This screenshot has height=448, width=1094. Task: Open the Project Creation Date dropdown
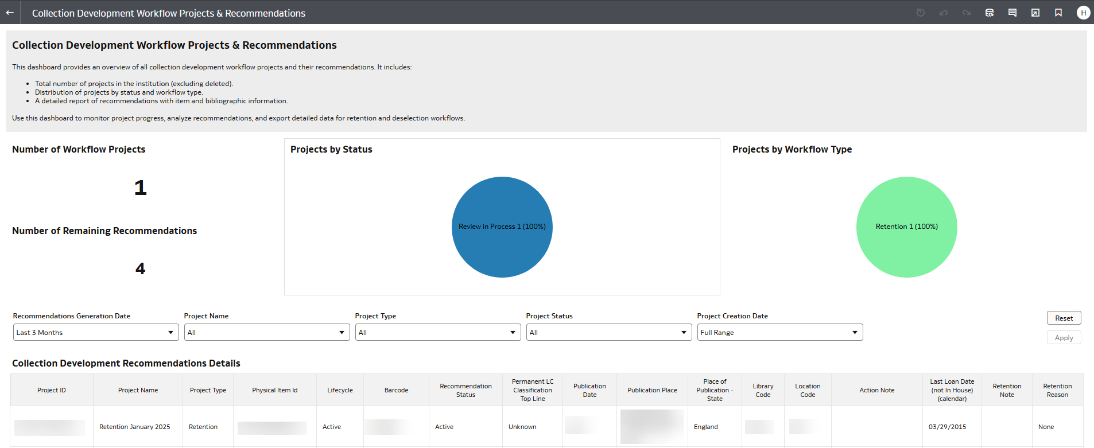point(780,333)
